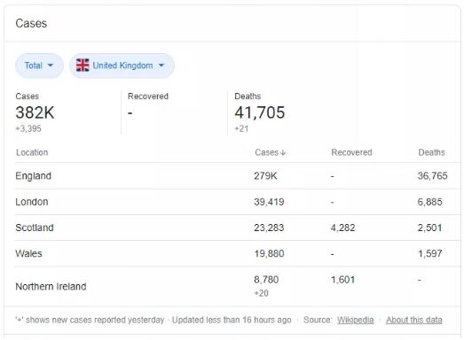Click the Deaths column header
The image size is (464, 340).
tap(431, 152)
